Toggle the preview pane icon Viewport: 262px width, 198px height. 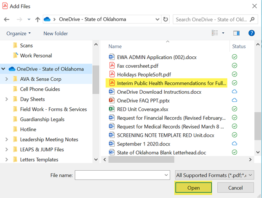[236, 33]
